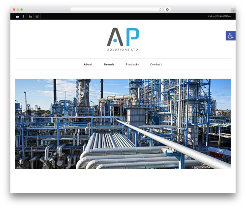The width and height of the screenshot is (246, 208).
Task: Open the Products menu item
Action: tap(132, 64)
